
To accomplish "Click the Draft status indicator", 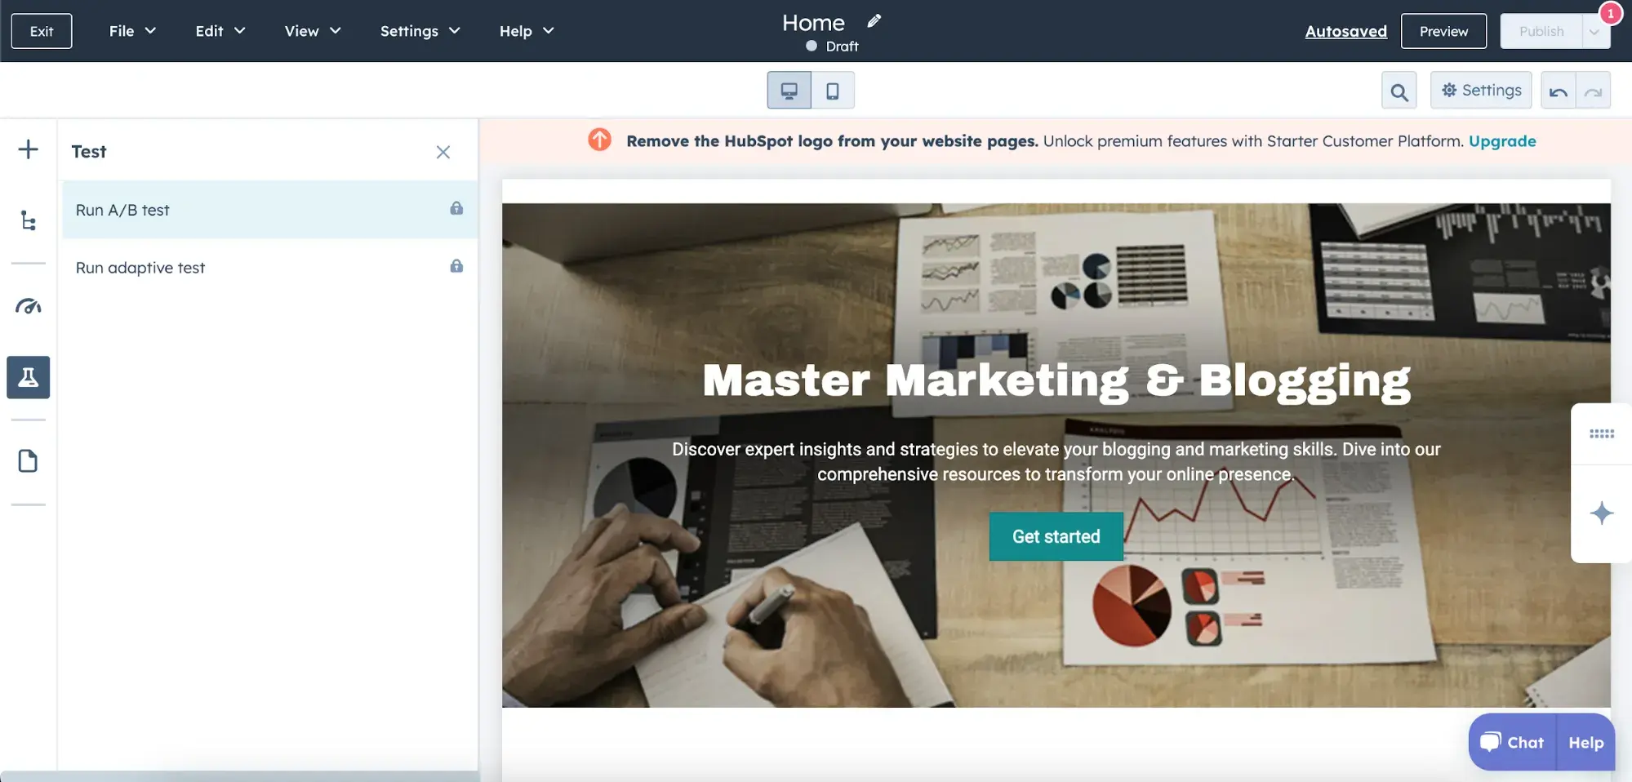I will pos(832,47).
